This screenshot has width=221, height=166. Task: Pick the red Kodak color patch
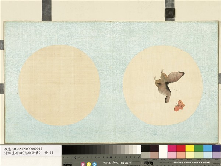181,148
